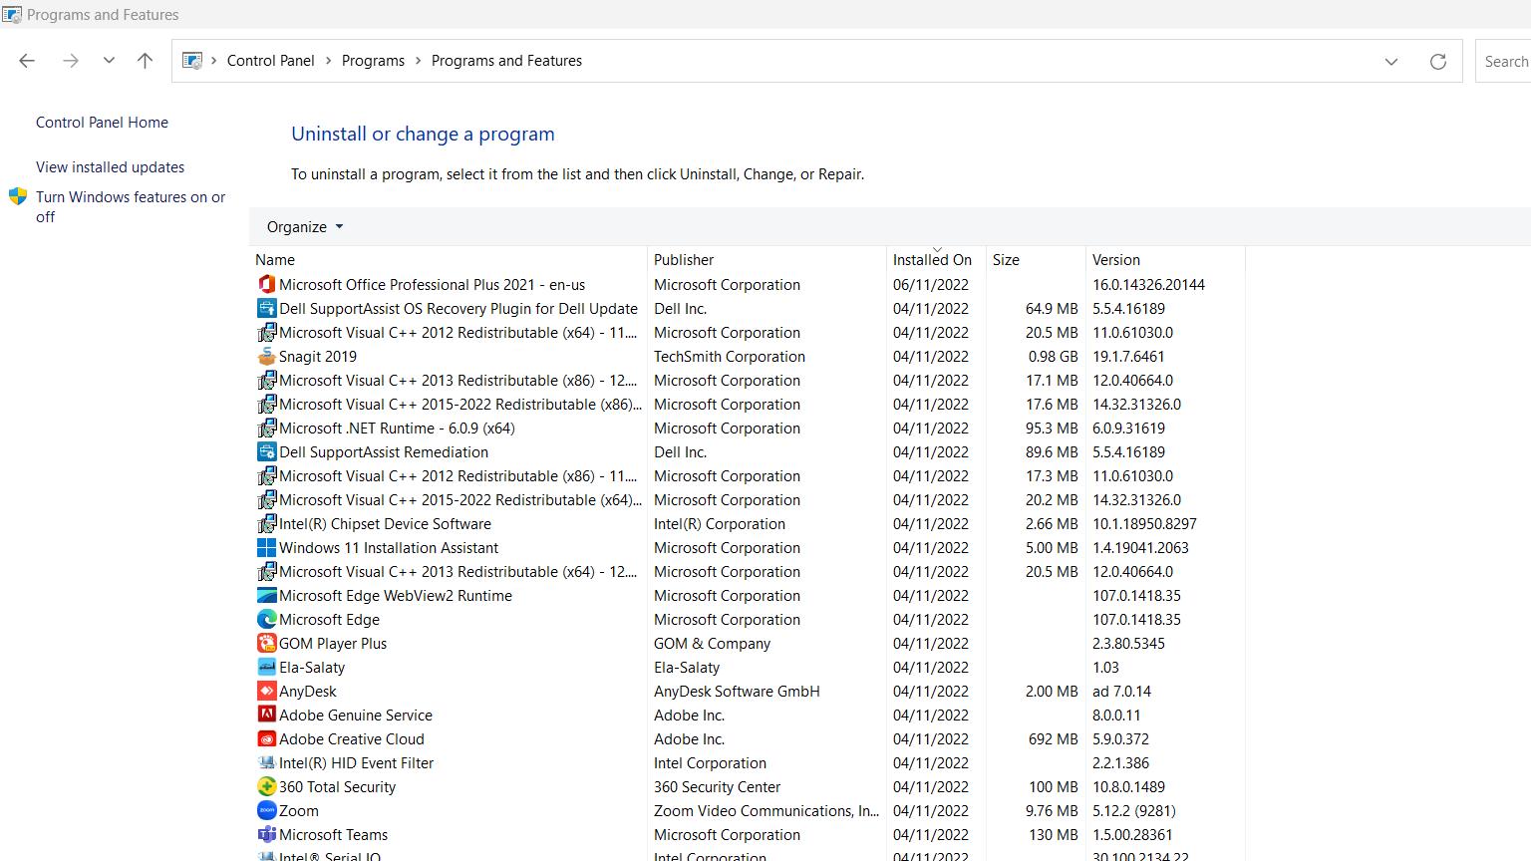Expand the address bar history dropdown
Image resolution: width=1531 pixels, height=861 pixels.
click(1390, 62)
